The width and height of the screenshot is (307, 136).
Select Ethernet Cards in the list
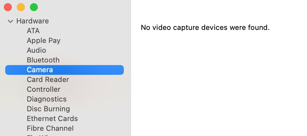coord(52,119)
